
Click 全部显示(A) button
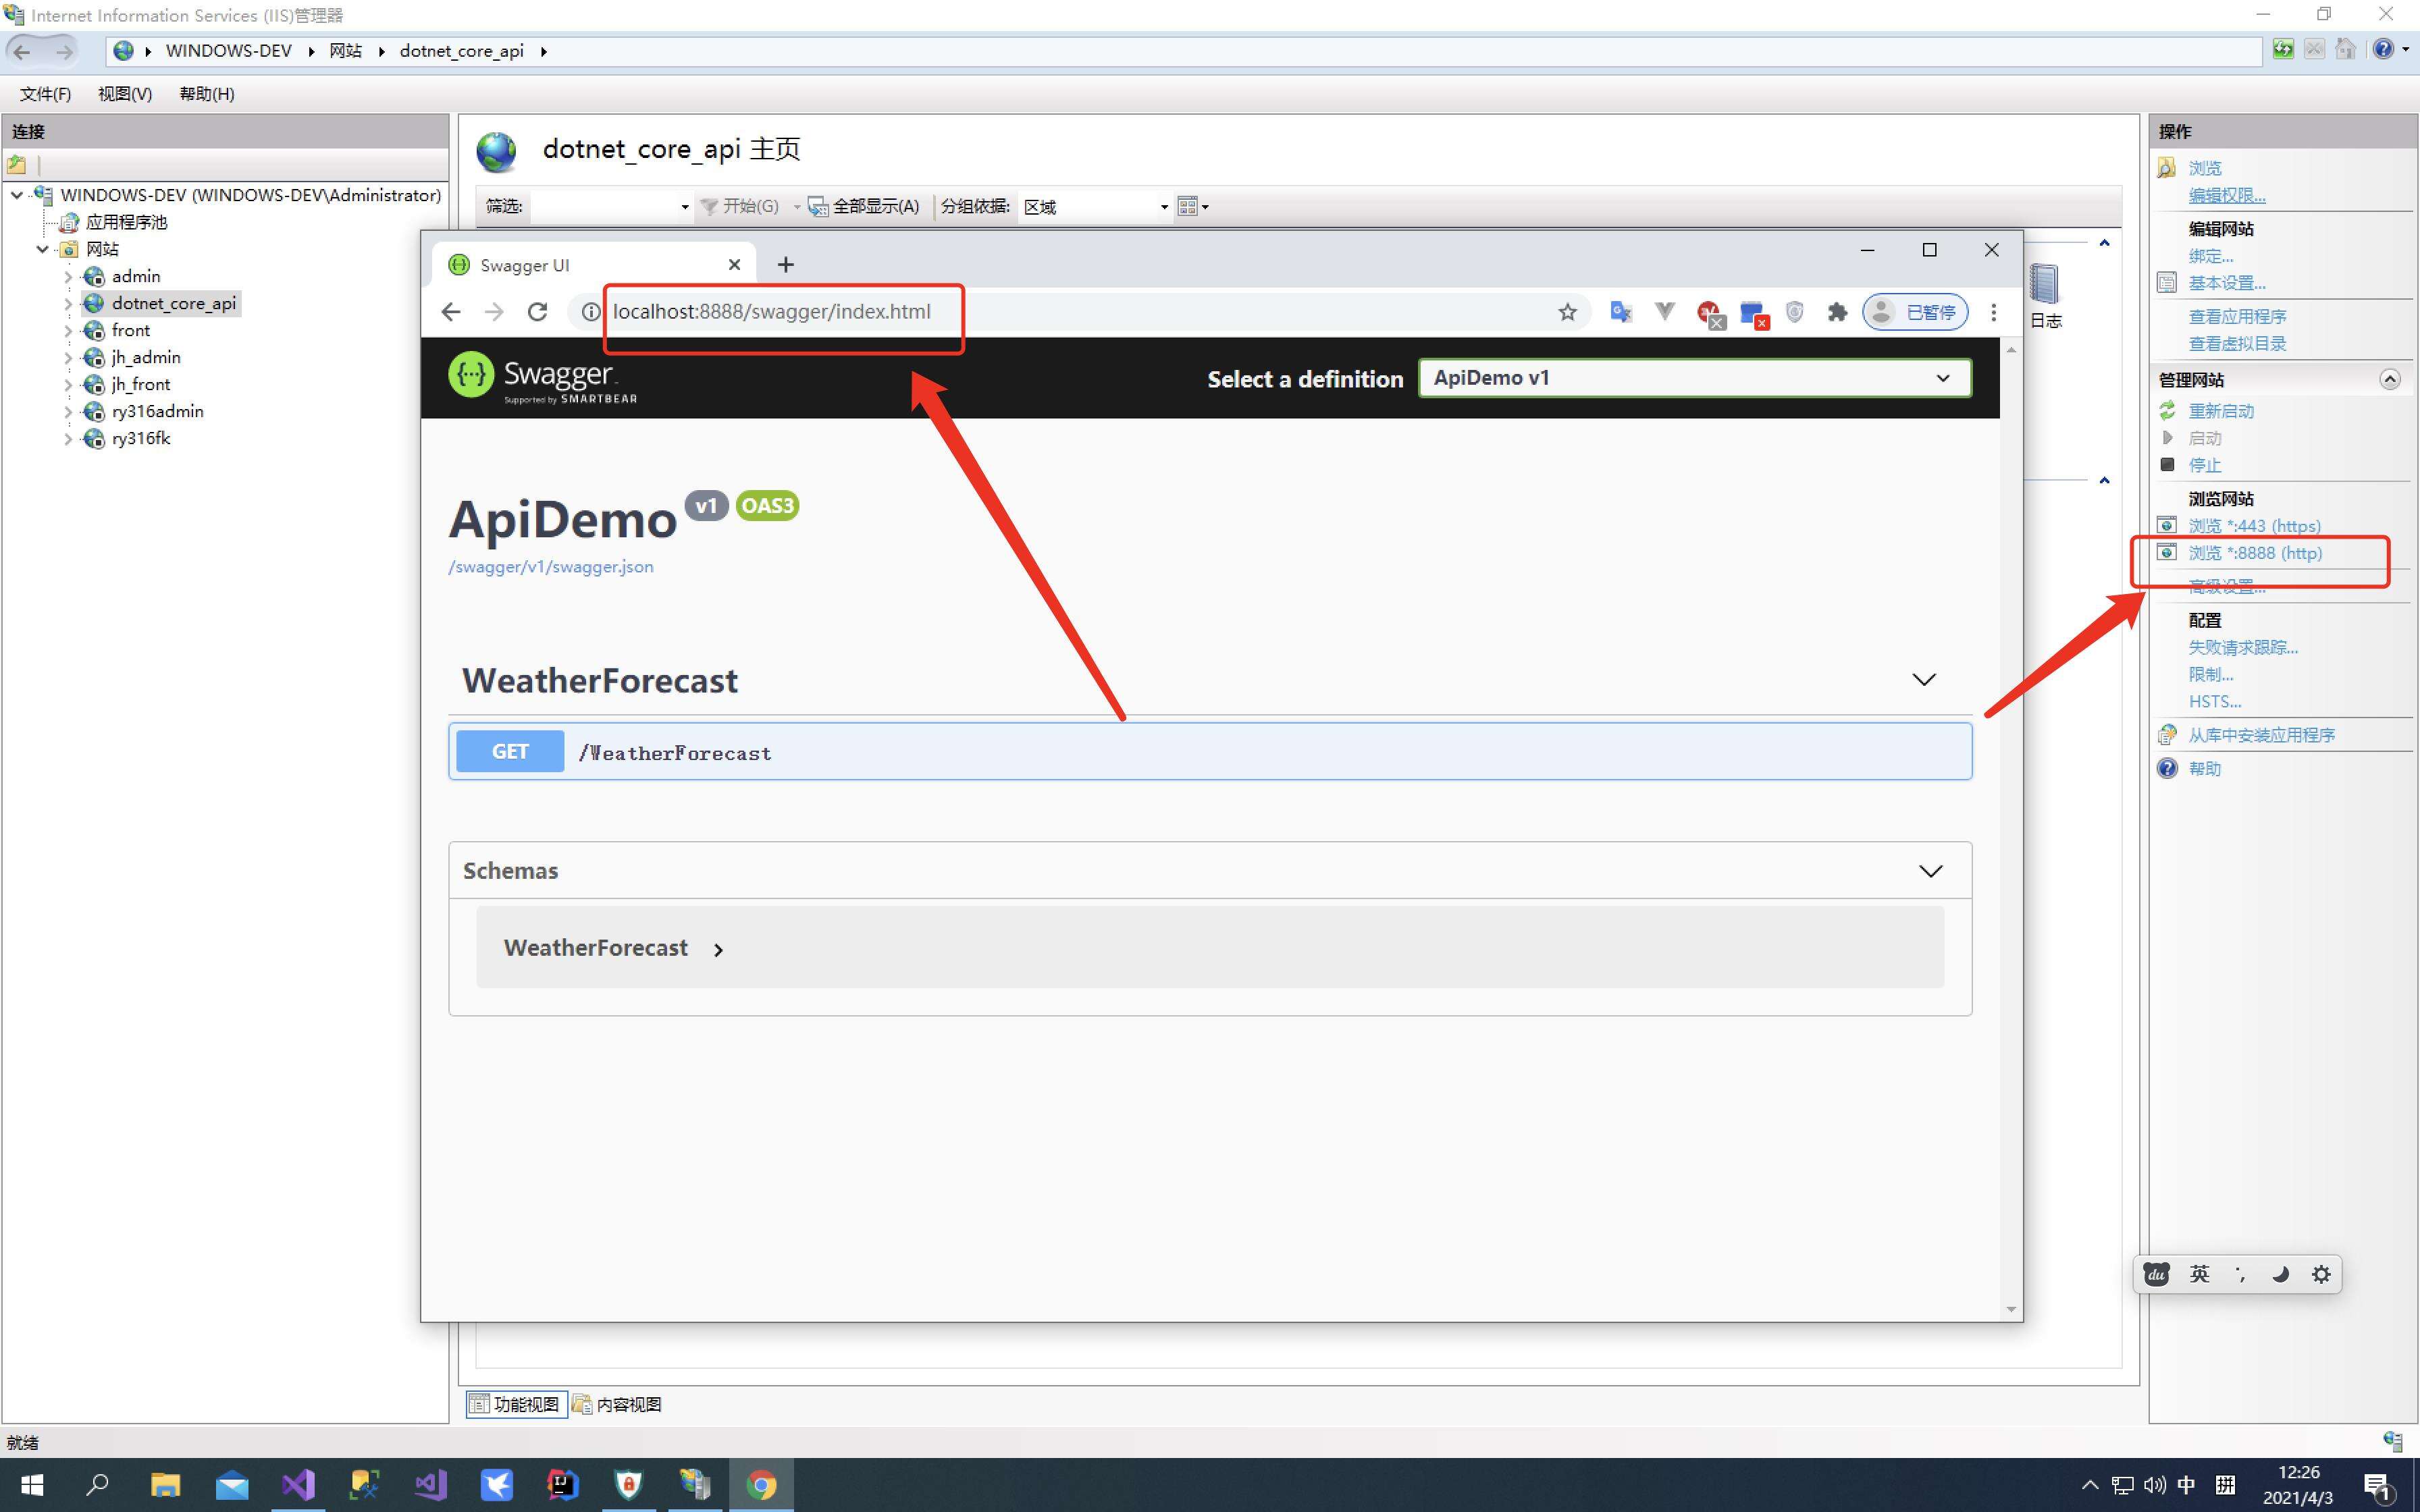[864, 207]
